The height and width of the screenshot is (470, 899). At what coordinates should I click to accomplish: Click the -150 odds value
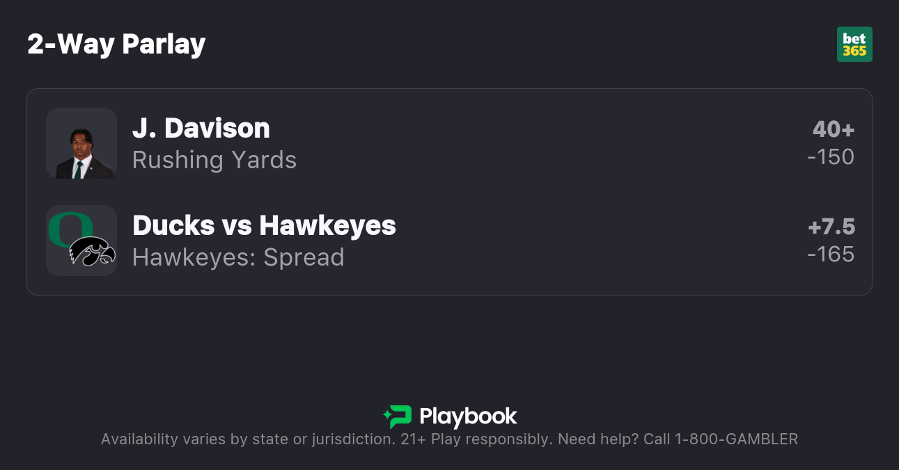pos(831,157)
